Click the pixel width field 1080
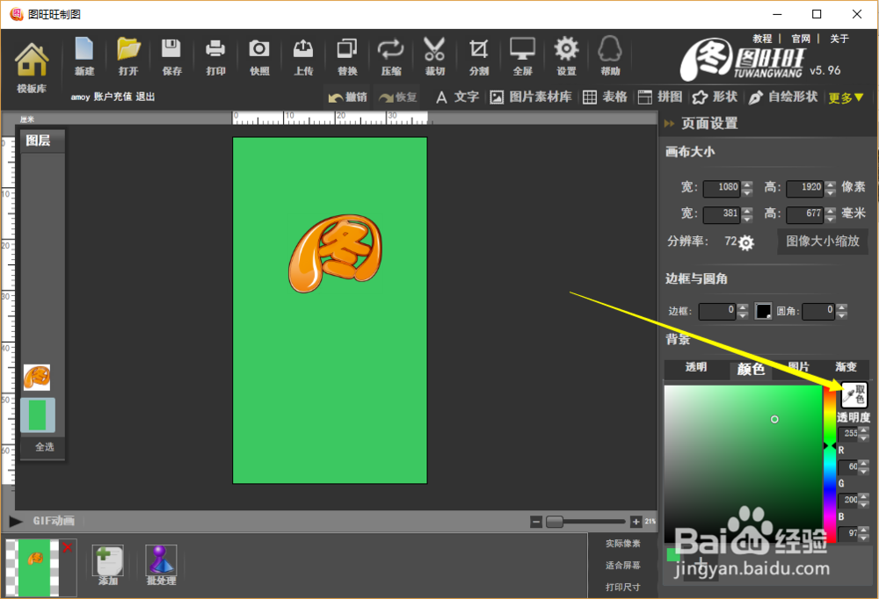The height and width of the screenshot is (599, 879). [722, 188]
